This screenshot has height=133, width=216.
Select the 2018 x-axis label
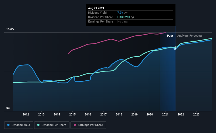click(119, 114)
